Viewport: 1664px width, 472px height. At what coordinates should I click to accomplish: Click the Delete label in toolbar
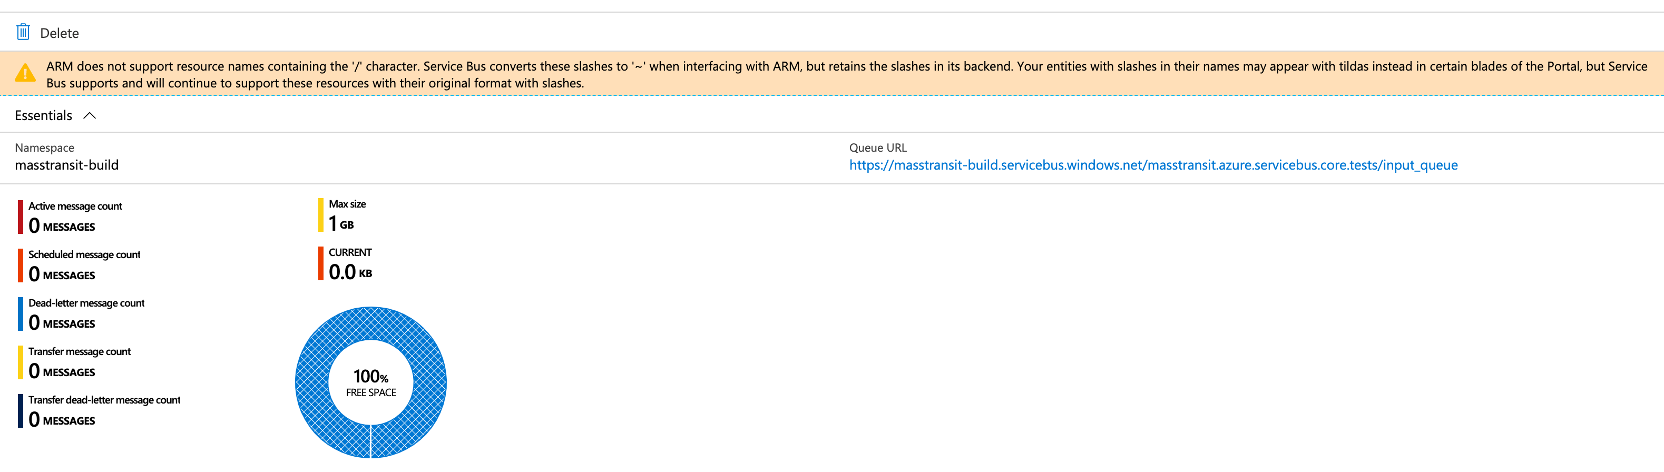60,33
